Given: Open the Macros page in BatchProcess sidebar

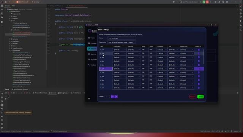Looking at the screenshot, I should click(x=92, y=54).
